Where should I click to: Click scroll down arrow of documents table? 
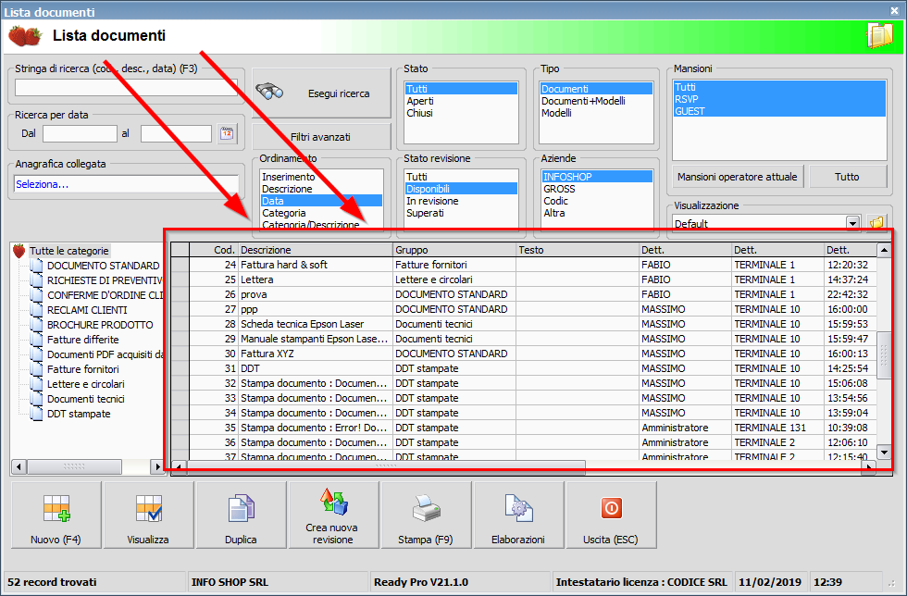point(884,452)
